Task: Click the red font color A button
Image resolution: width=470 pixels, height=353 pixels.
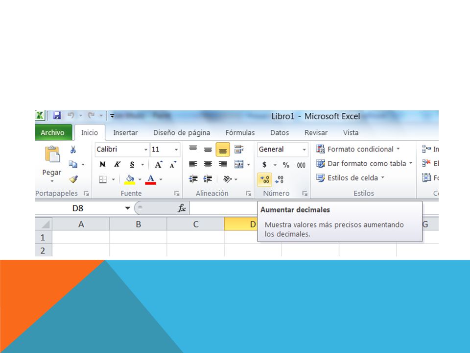Action: tap(150, 179)
